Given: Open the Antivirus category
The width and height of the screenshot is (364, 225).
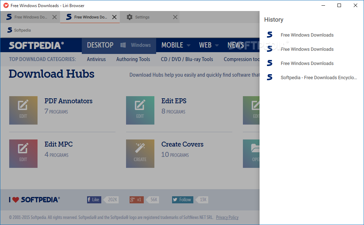Looking at the screenshot, I should coord(96,59).
